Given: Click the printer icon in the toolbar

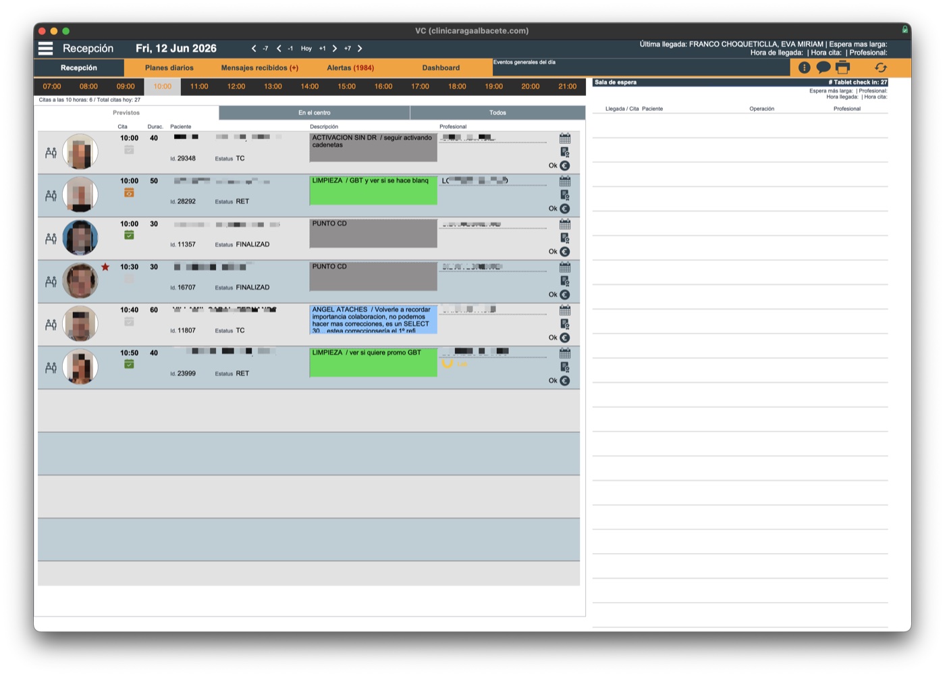Looking at the screenshot, I should click(x=842, y=68).
